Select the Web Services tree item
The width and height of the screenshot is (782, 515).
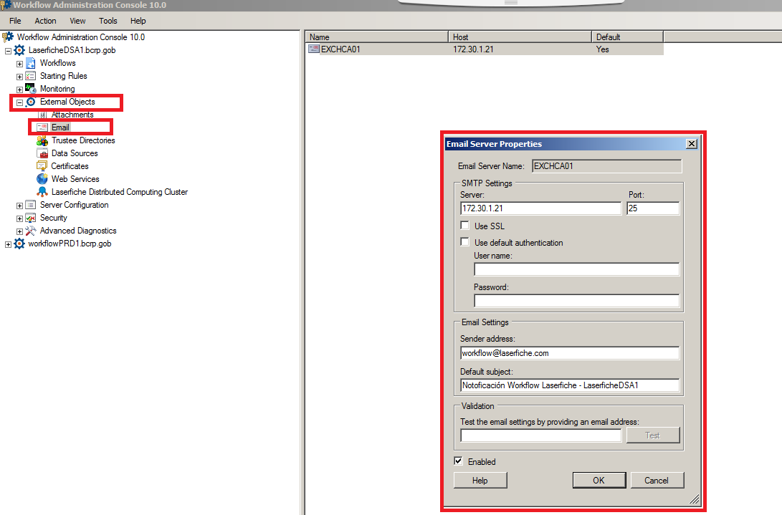tap(75, 179)
